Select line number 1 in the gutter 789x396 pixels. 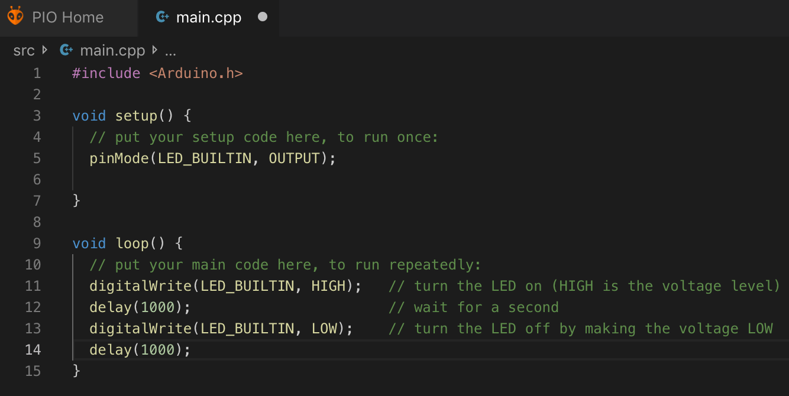(37, 73)
